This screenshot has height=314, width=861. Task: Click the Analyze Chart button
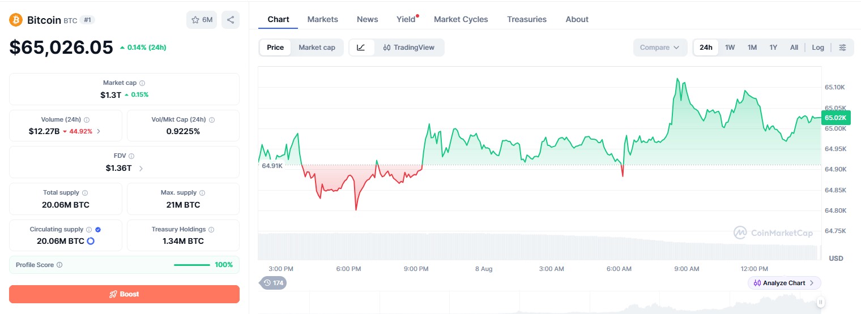(784, 283)
